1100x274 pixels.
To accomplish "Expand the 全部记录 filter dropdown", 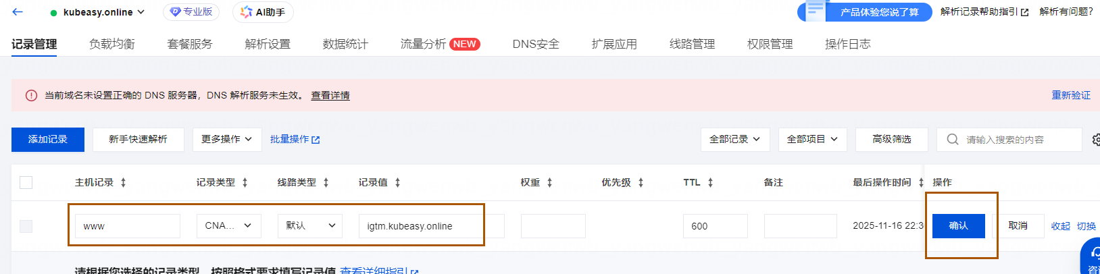I will [x=735, y=140].
